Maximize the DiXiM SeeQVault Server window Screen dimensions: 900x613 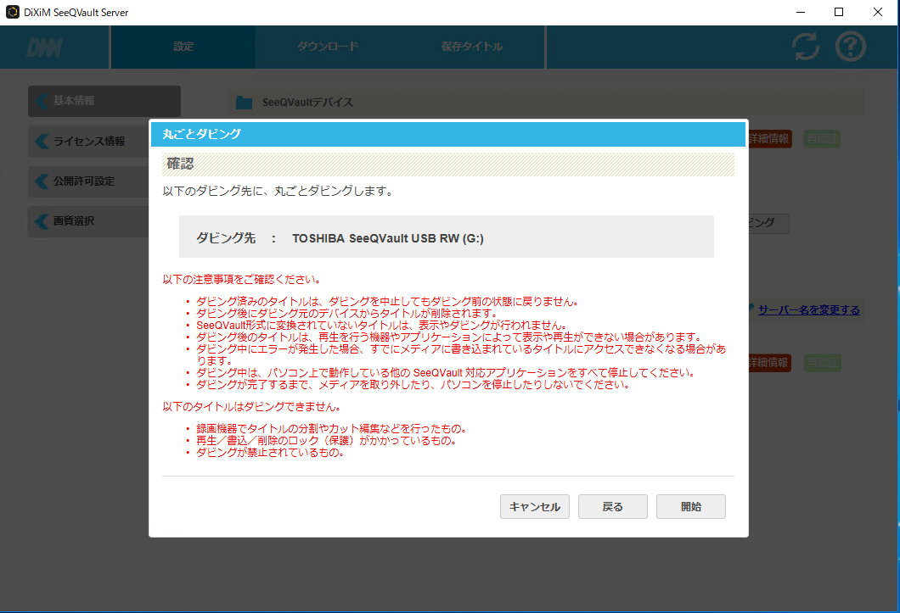coord(839,12)
